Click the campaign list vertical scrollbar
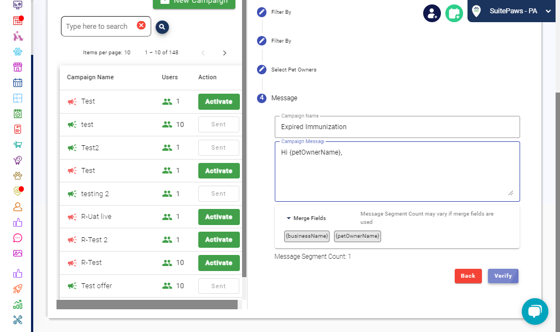The width and height of the screenshot is (560, 332). click(244, 139)
